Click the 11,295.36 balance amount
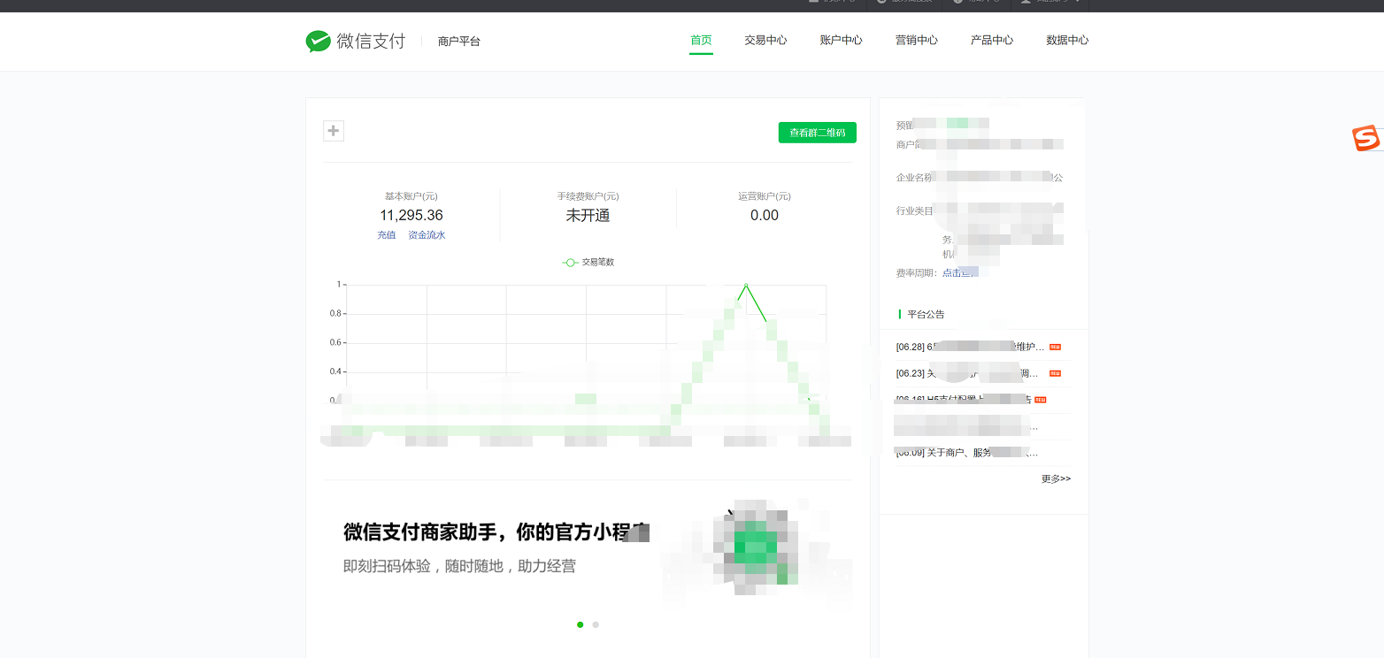Screen dimensions: 1384x658 411,215
